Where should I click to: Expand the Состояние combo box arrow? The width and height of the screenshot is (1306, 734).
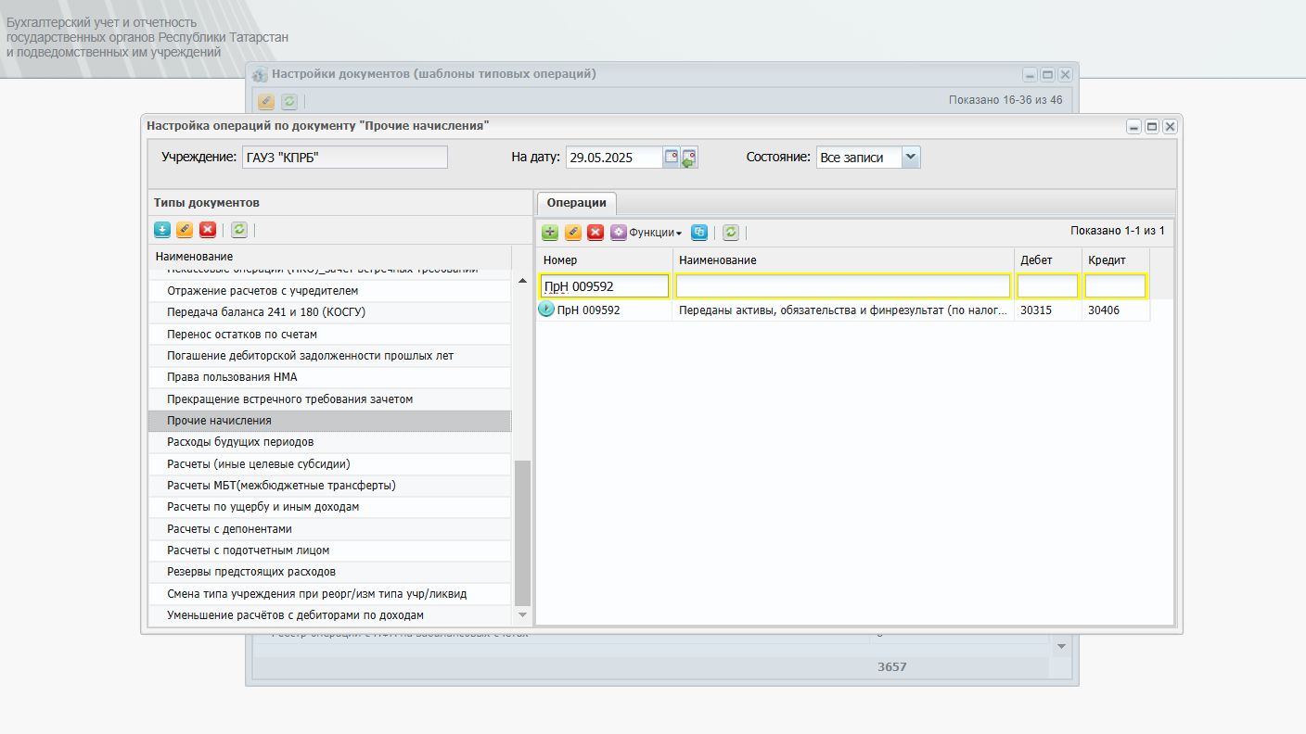(911, 157)
